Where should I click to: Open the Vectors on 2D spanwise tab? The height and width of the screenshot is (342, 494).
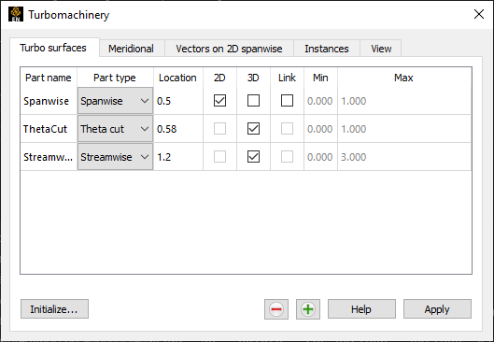tap(229, 49)
